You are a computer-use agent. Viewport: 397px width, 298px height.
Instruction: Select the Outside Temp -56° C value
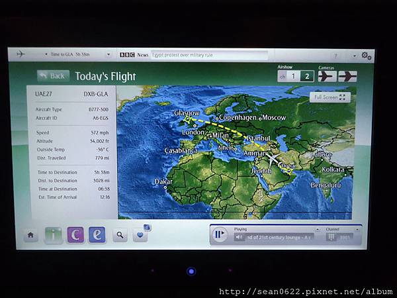[103, 150]
